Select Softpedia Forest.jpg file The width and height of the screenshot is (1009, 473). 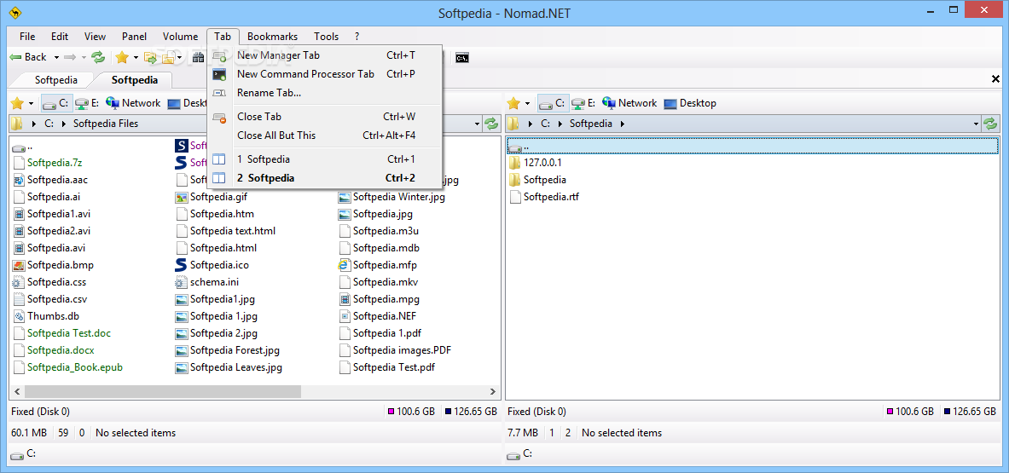[x=227, y=350]
